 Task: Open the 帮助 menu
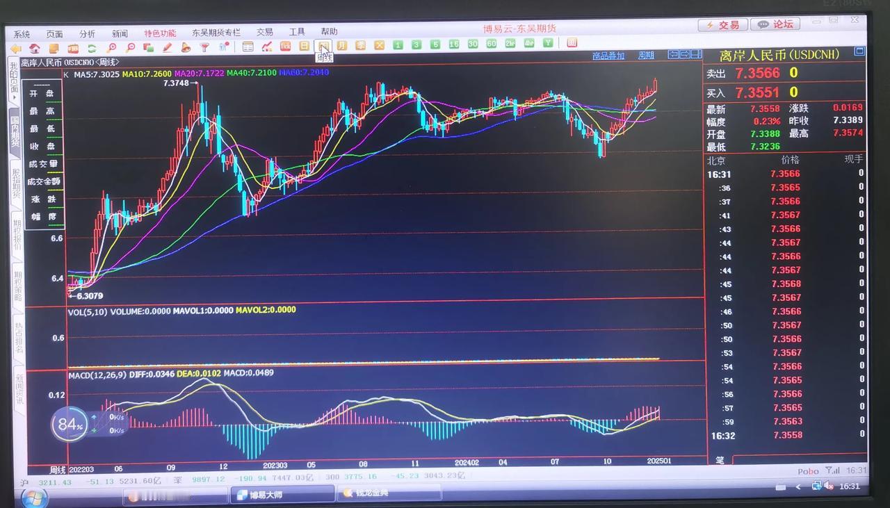(x=329, y=31)
